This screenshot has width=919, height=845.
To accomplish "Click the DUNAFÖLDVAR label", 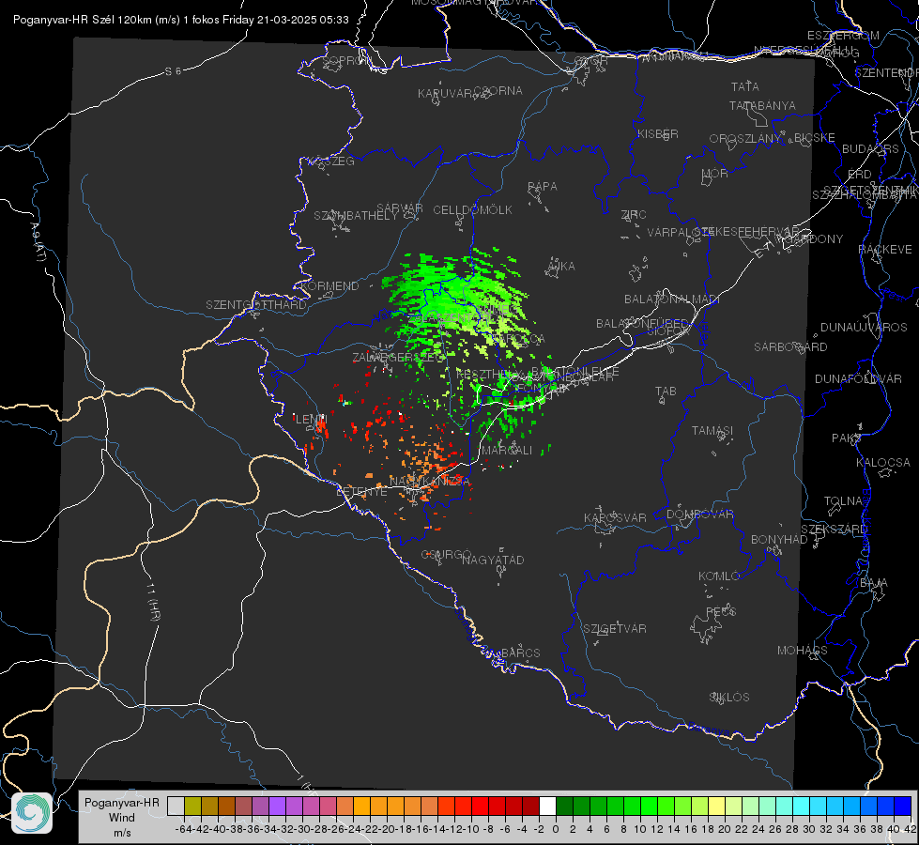I will click(858, 378).
